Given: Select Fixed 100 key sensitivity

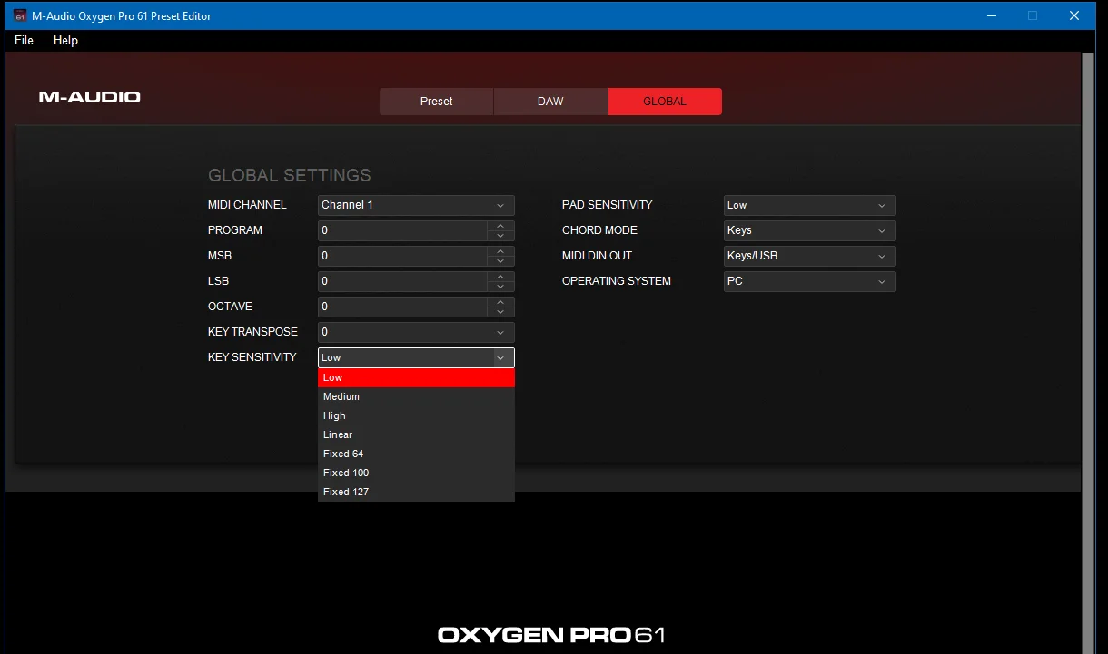Looking at the screenshot, I should click(x=416, y=473).
